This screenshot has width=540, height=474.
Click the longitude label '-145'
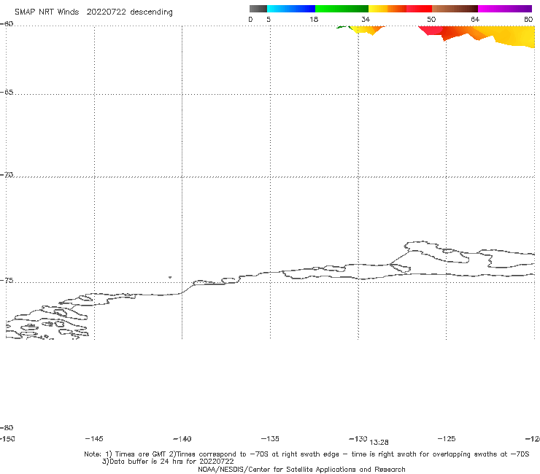pos(94,438)
